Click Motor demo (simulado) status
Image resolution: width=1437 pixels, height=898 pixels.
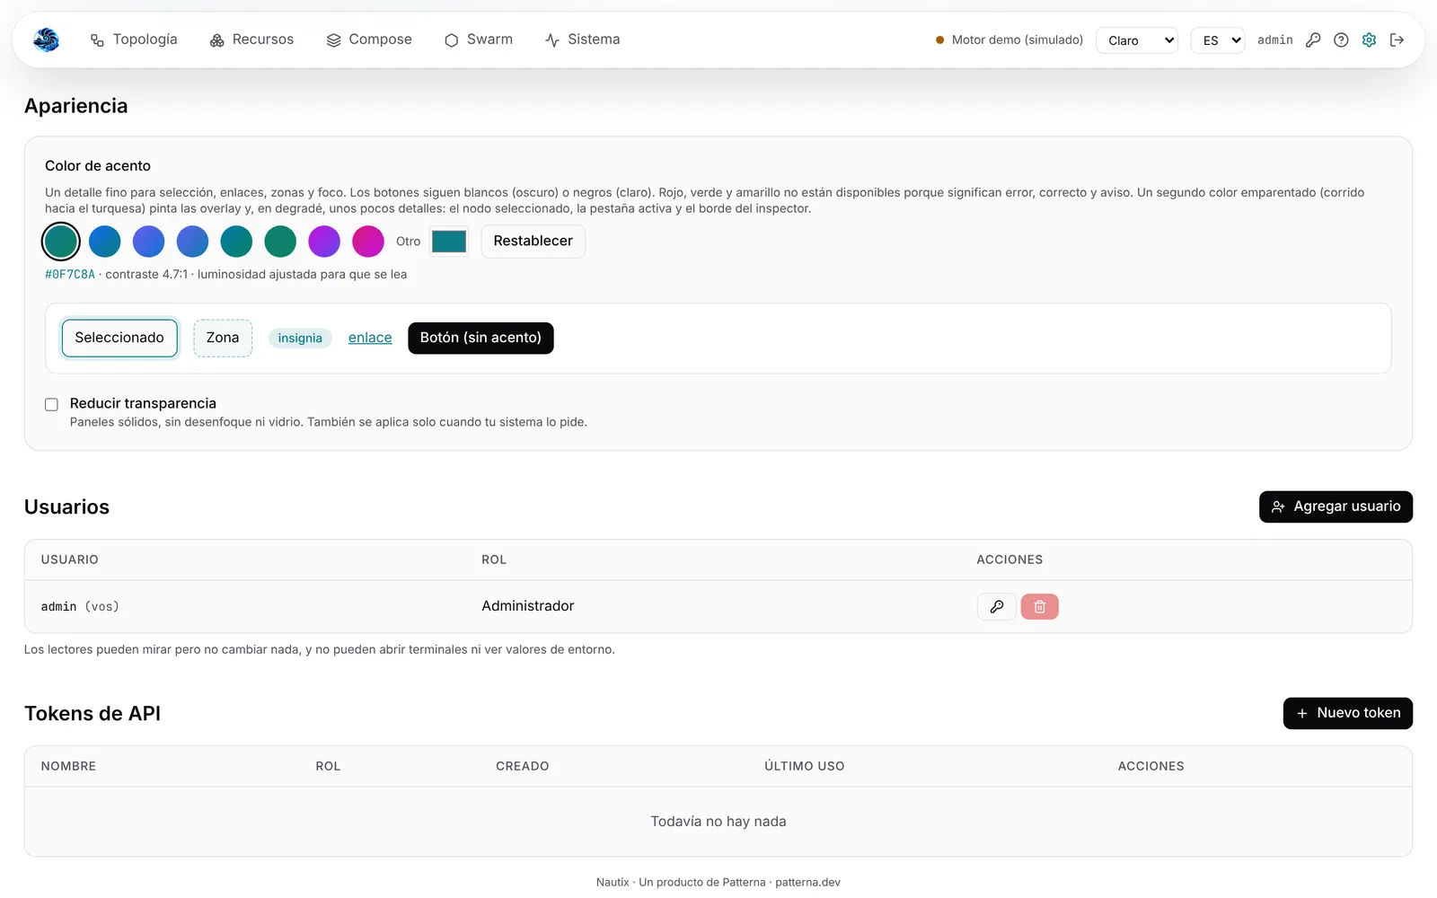point(1009,40)
